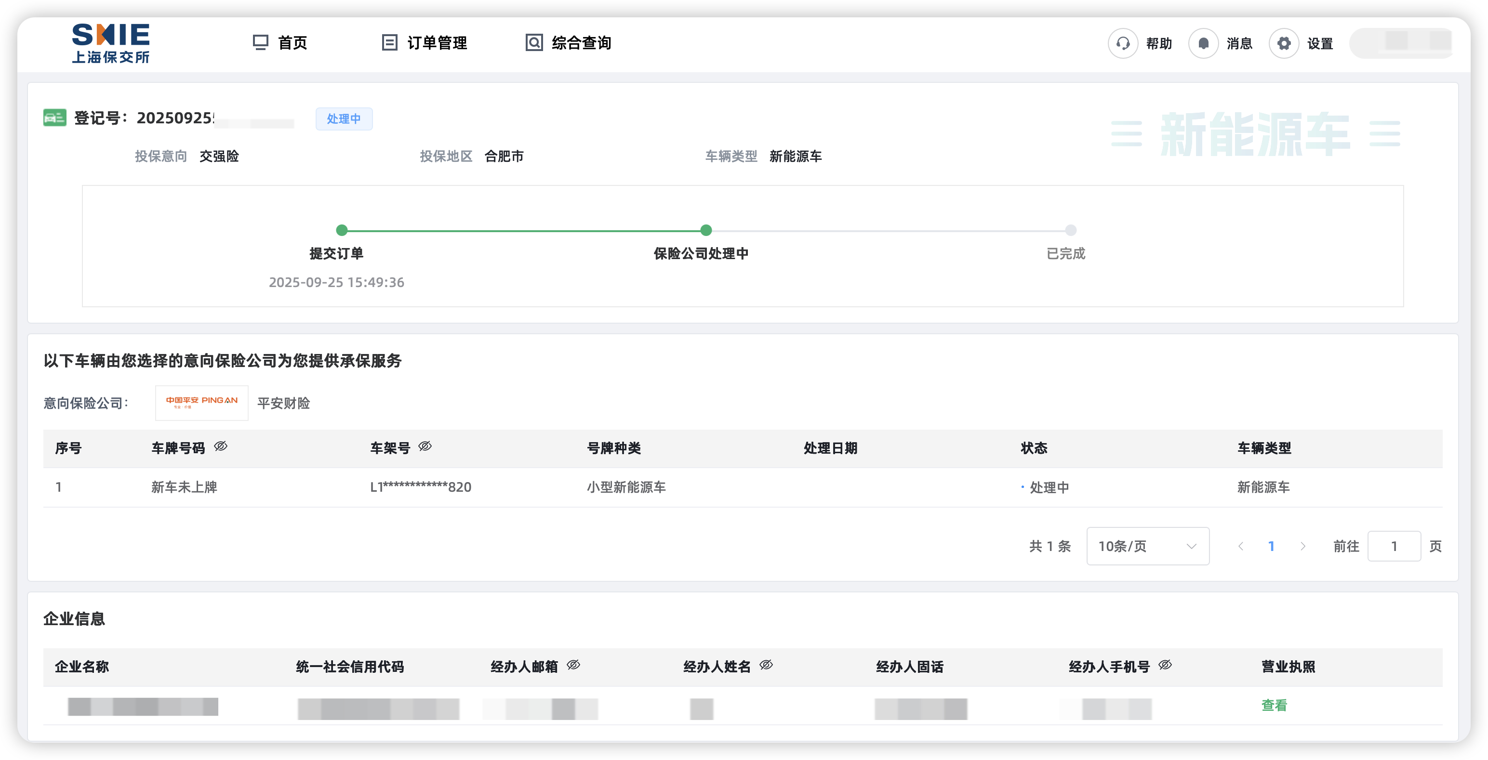Click the 保险公司处理中 progress step dot
This screenshot has height=760, width=1488.
click(x=706, y=230)
